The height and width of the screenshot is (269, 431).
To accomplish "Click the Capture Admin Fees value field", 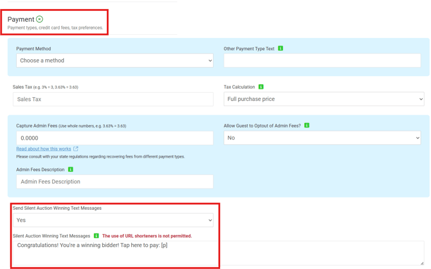I will (115, 138).
